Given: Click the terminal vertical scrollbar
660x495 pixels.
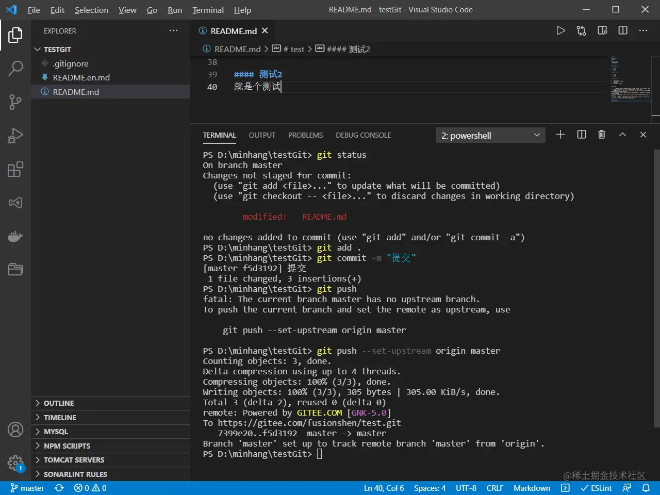Looking at the screenshot, I should coord(656,289).
